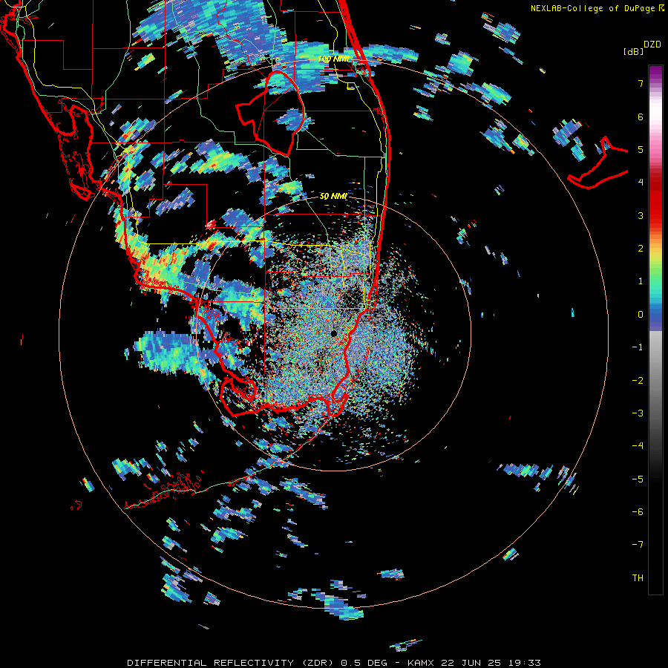668x668 pixels.
Task: Click the NEXLAB-College of DuPage credit text
Action: tap(592, 8)
